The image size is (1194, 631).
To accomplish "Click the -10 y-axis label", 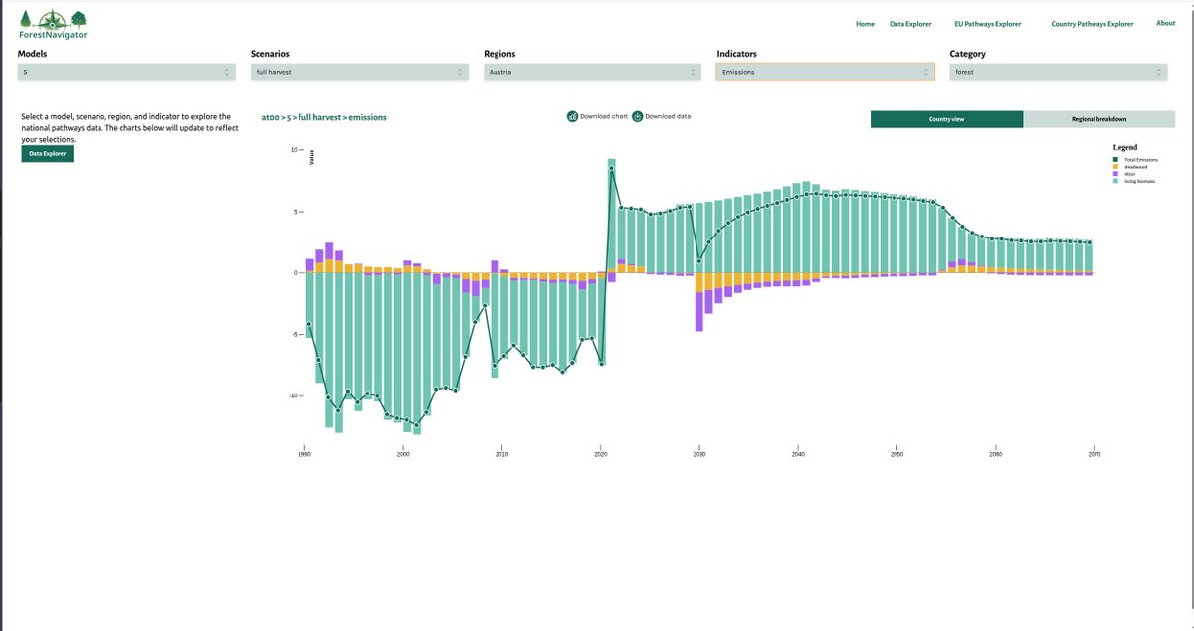I will pos(295,395).
